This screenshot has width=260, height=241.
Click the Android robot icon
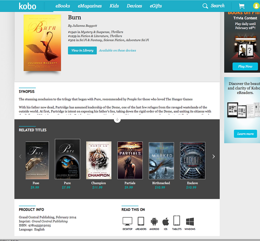[154, 221]
